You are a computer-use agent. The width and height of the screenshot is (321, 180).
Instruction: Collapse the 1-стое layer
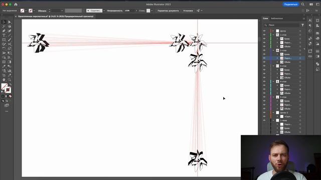point(273,35)
